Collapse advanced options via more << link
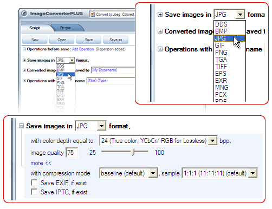This screenshot has width=272, height=209. pyautogui.click(x=41, y=163)
